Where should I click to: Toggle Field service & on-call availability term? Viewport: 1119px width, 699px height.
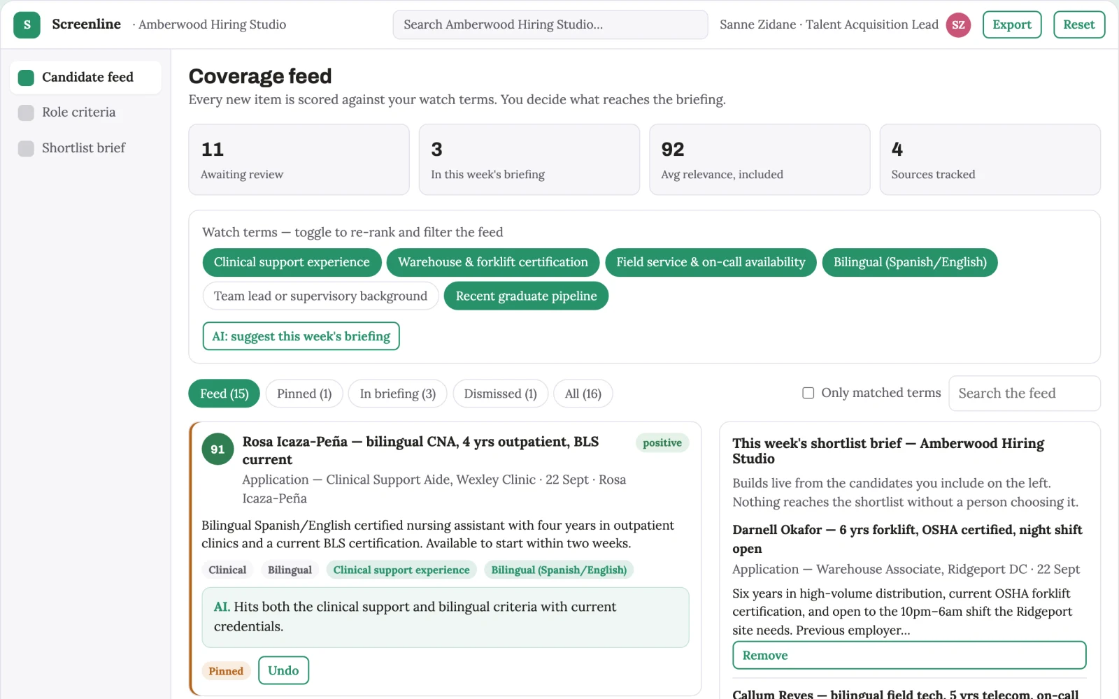tap(711, 262)
